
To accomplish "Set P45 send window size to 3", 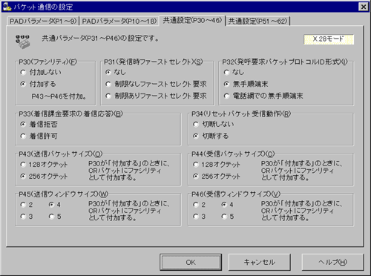I will [x=27, y=217].
